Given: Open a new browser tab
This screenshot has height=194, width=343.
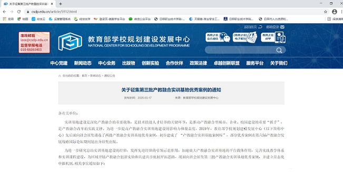Looking at the screenshot, I should 61,4.
